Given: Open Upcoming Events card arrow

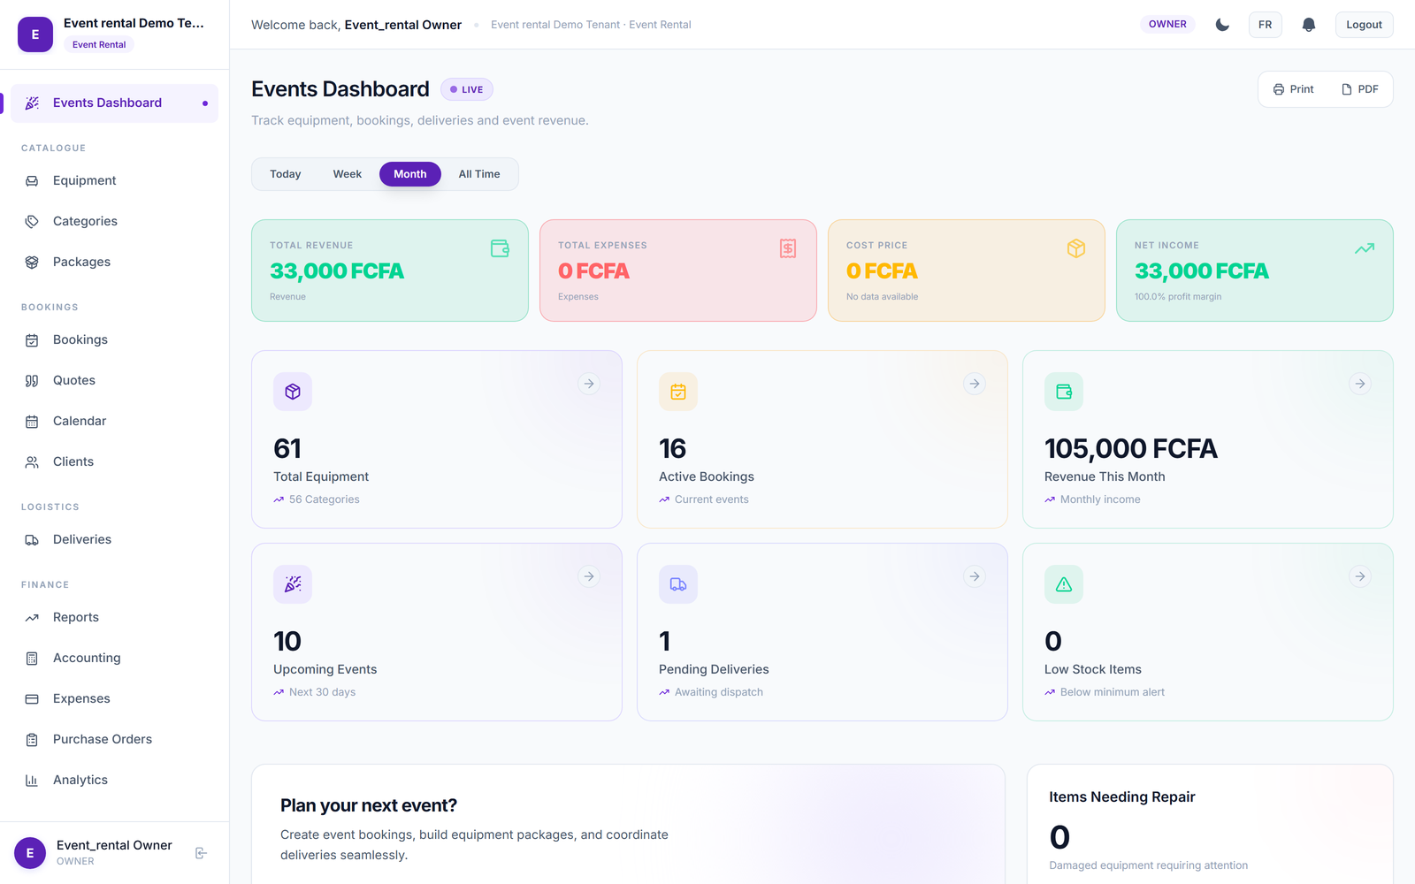Looking at the screenshot, I should tap(589, 576).
